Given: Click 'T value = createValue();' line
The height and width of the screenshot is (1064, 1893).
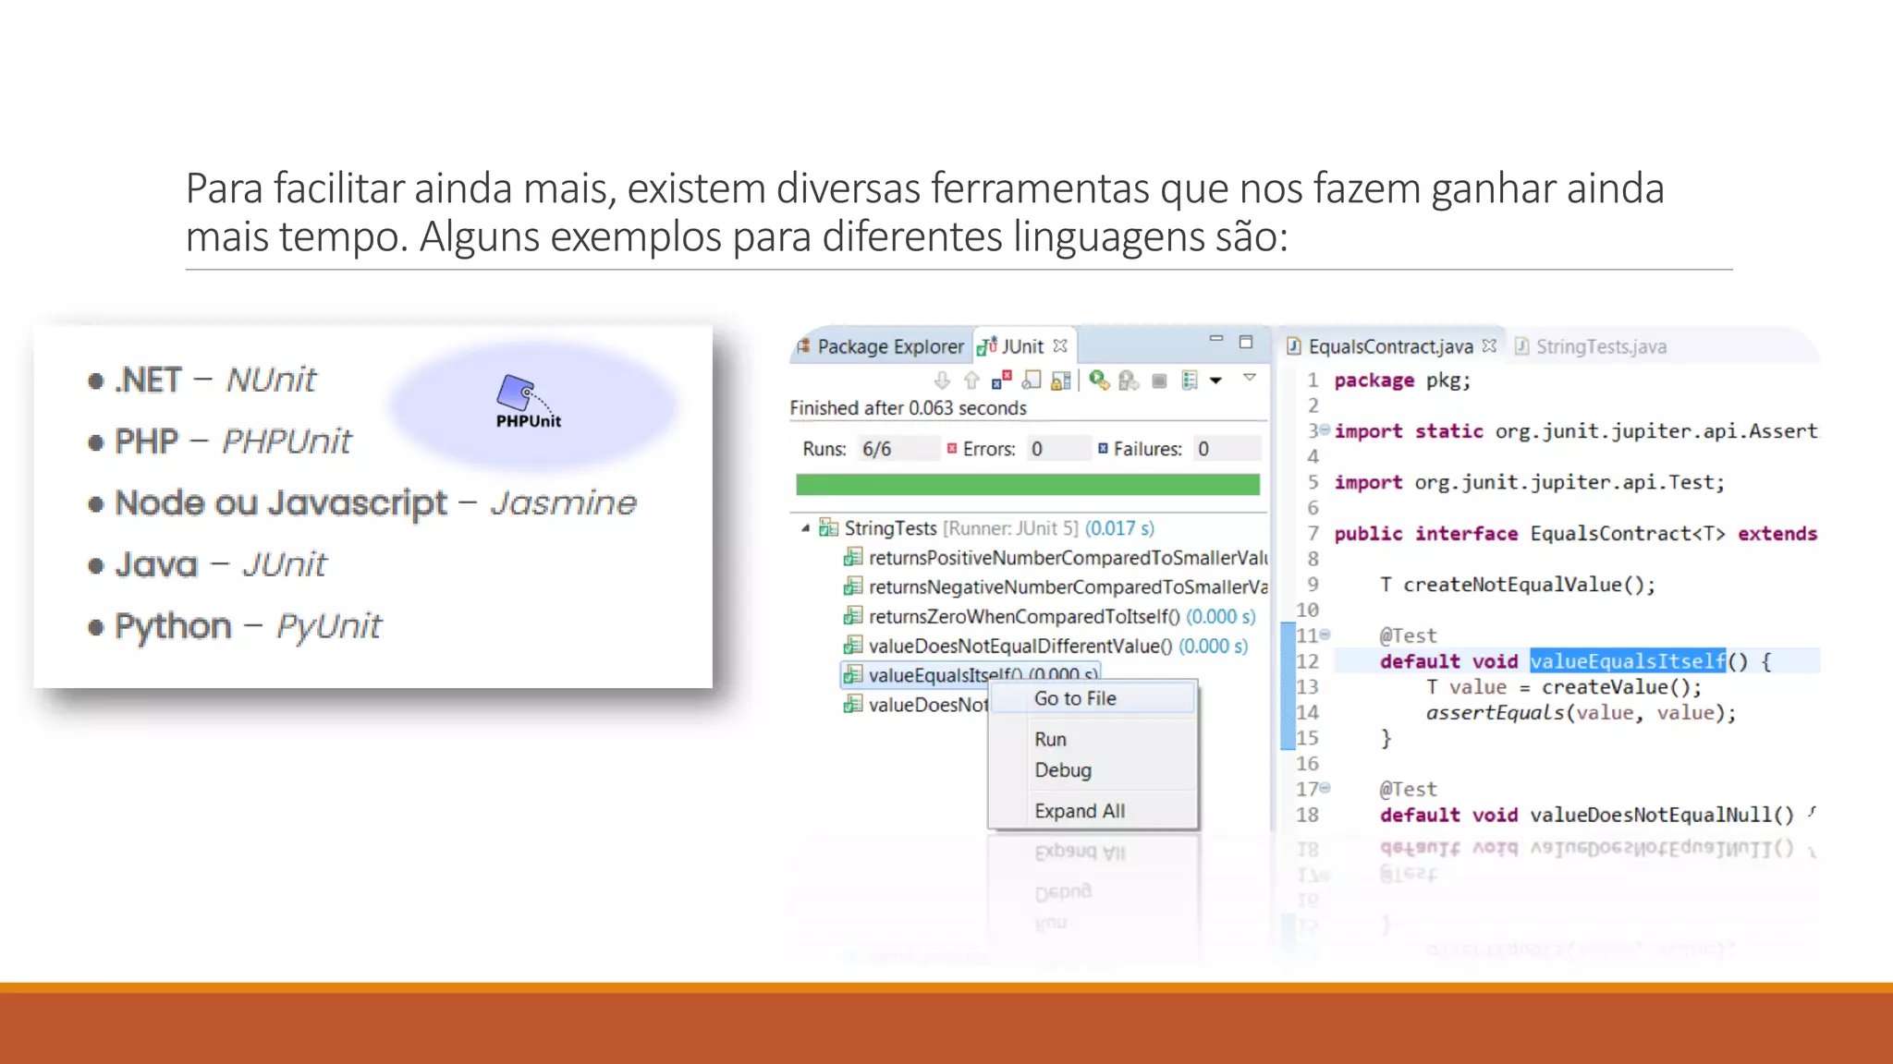Looking at the screenshot, I should click(x=1563, y=687).
